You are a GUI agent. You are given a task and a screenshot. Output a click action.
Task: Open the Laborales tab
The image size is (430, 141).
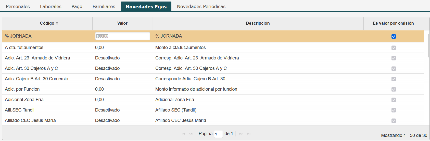coord(50,6)
